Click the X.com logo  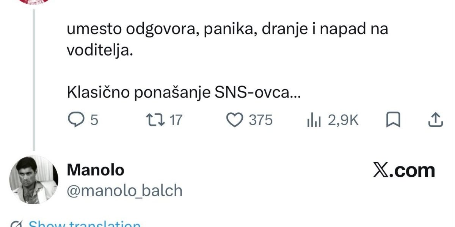[404, 171]
